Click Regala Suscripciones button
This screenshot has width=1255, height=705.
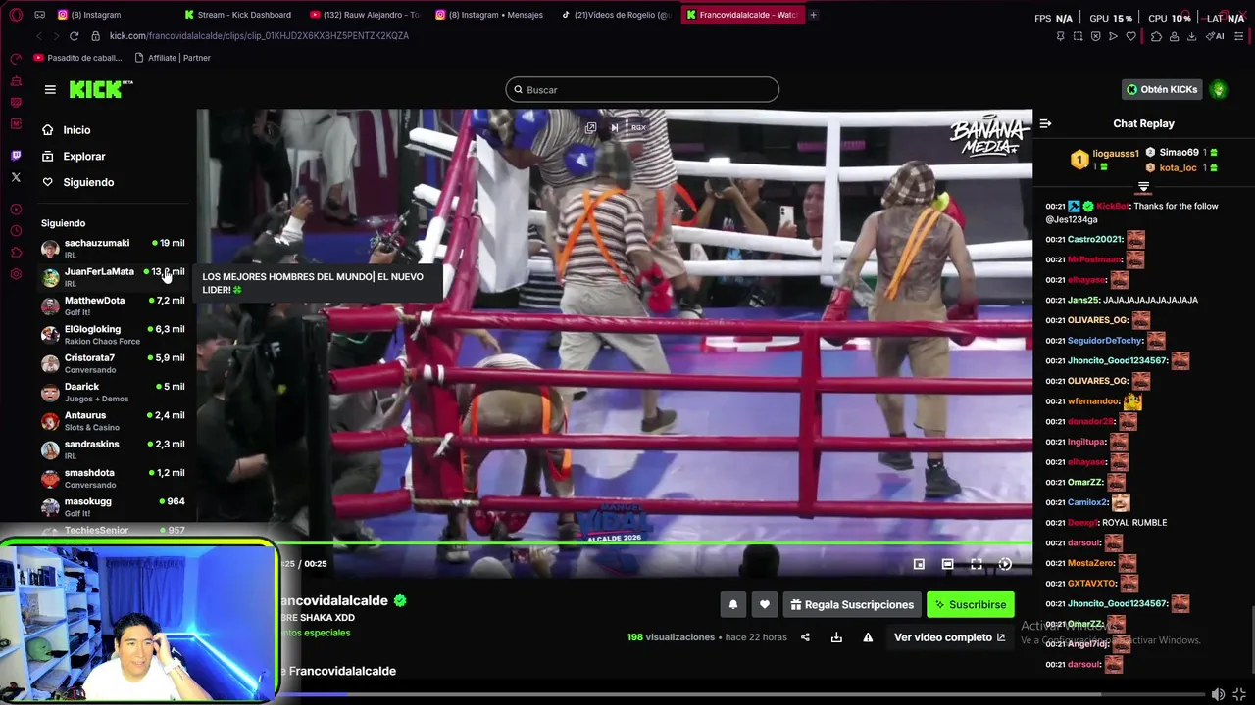851,605
